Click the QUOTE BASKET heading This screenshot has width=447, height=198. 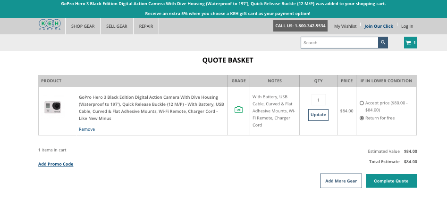point(228,60)
